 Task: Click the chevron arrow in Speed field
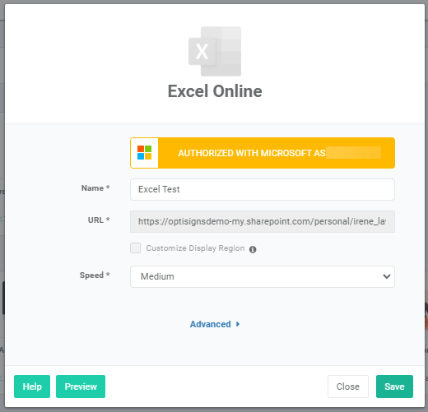coord(387,276)
